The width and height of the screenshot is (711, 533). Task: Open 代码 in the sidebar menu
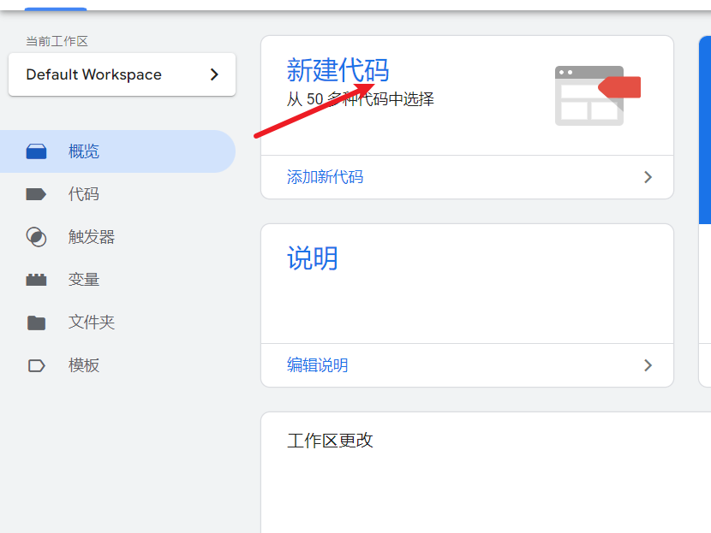(117, 194)
